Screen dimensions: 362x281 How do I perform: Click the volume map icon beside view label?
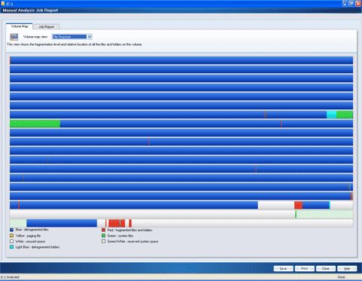click(x=14, y=37)
